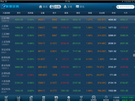Click the handle on the right edge
This screenshot has width=135, height=101.
(134, 55)
